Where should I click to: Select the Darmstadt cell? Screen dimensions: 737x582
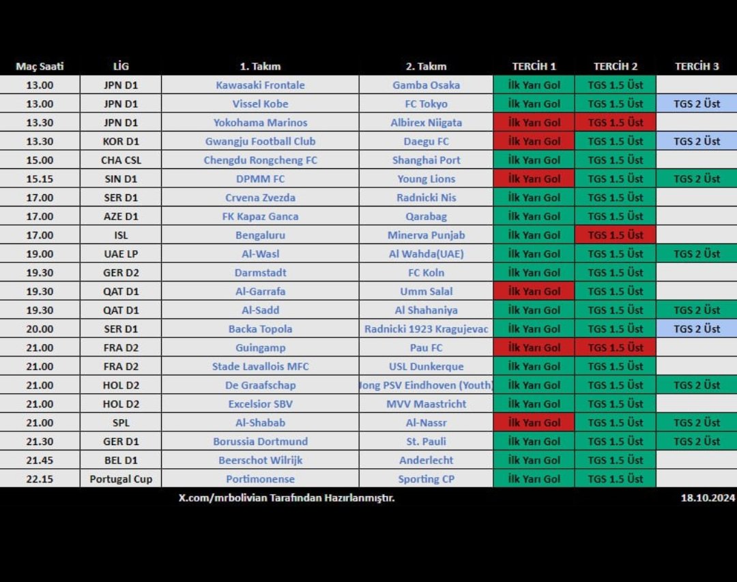pos(260,273)
